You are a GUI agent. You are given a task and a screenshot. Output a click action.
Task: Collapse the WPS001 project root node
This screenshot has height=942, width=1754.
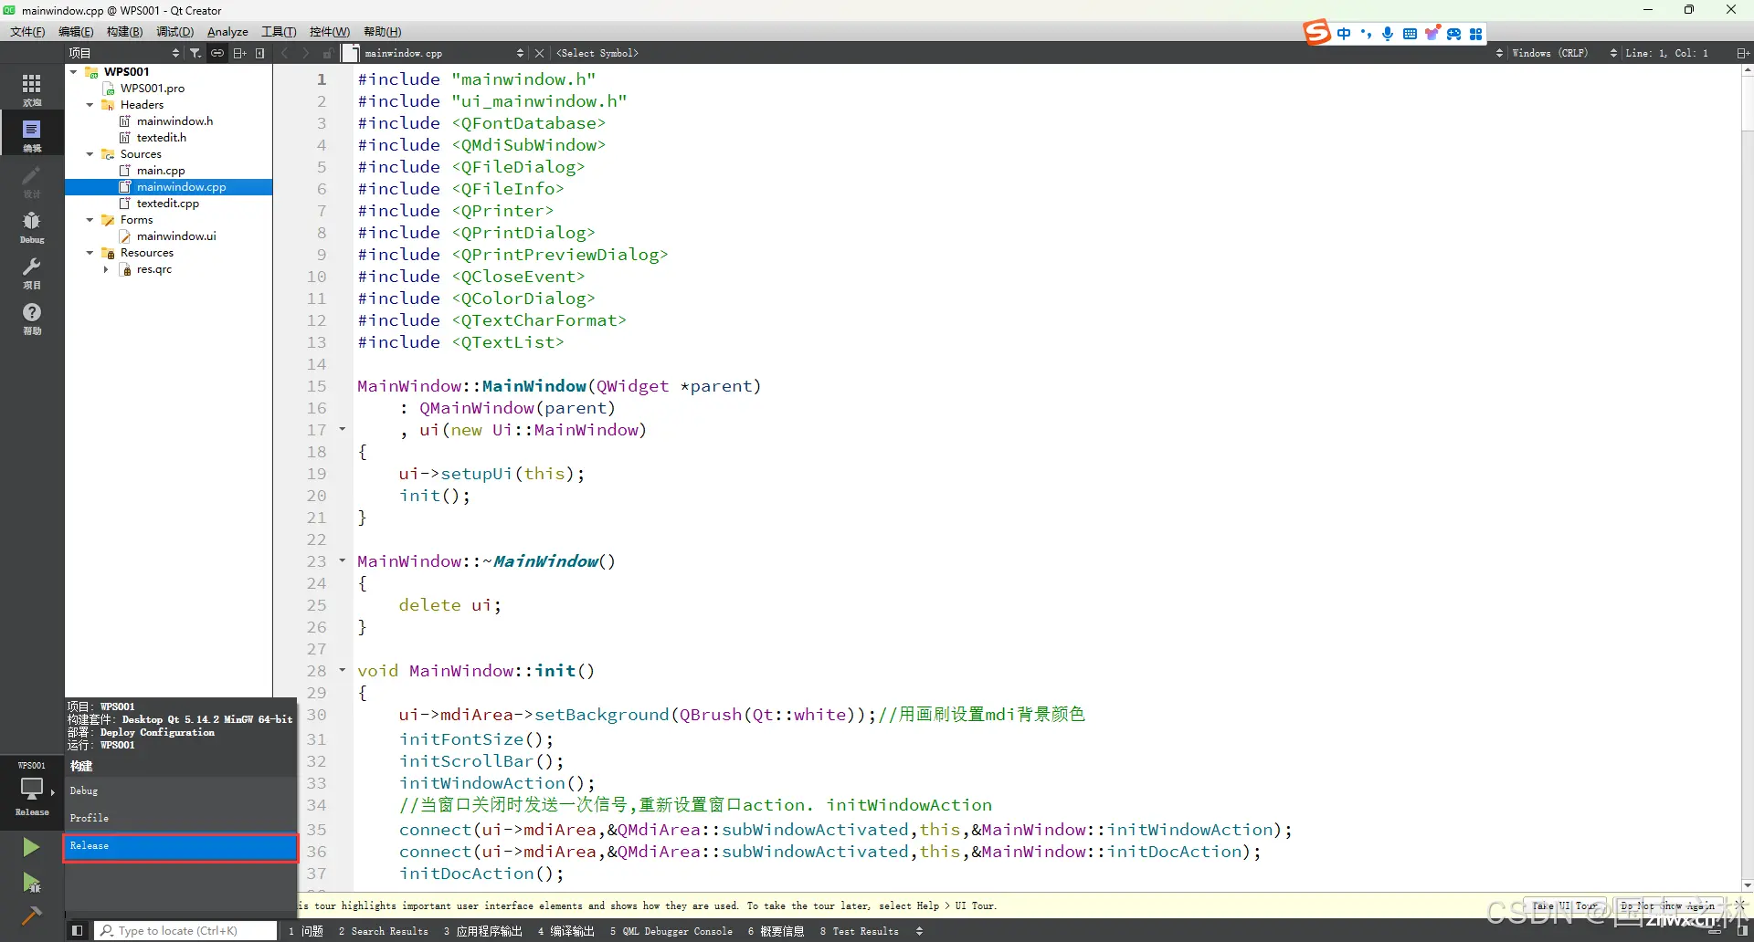(x=73, y=71)
